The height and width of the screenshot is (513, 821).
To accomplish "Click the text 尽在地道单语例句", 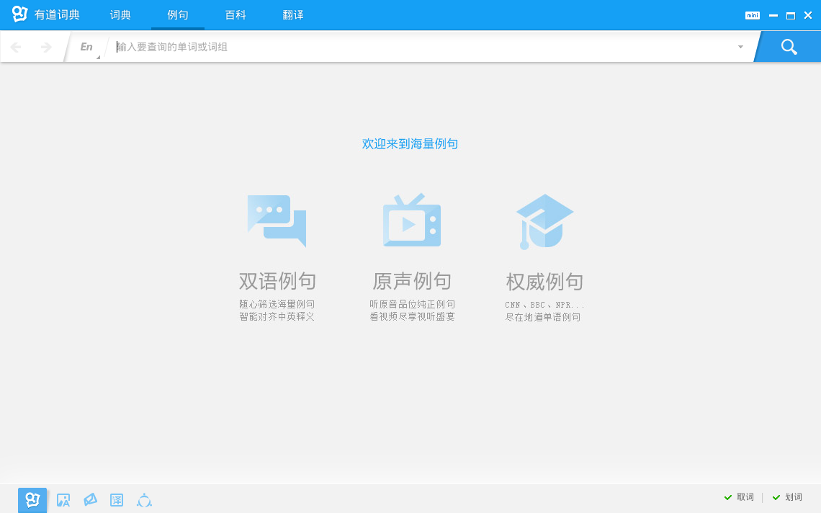I will click(543, 317).
